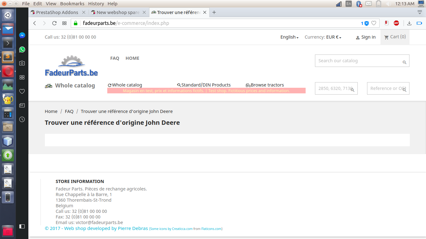This screenshot has height=239, width=426.
Task: Click the FadeurParts.be logo
Action: tap(71, 66)
